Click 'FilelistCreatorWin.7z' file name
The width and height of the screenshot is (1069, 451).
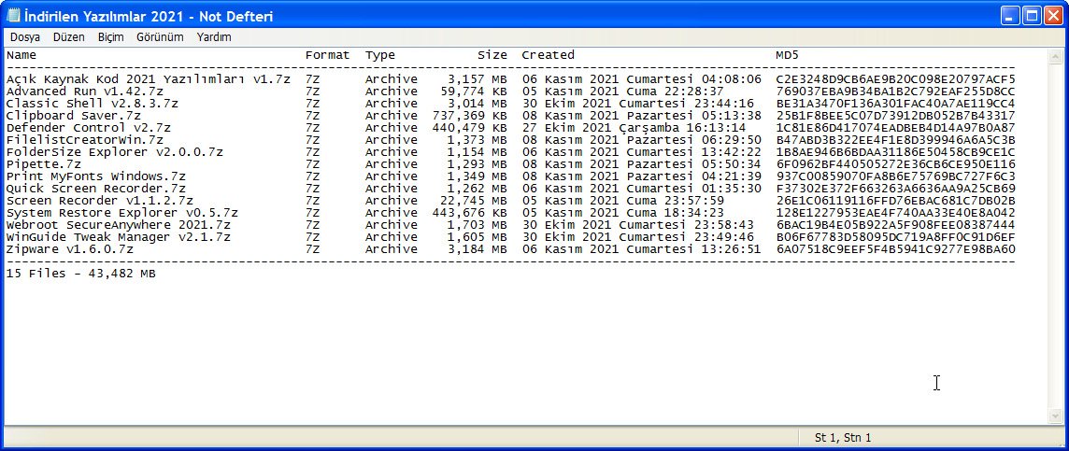click(84, 140)
